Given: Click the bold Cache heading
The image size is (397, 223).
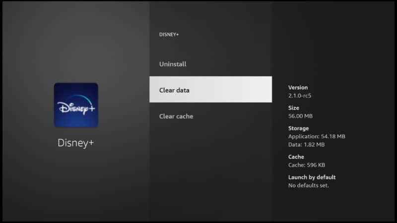Looking at the screenshot, I should pyautogui.click(x=296, y=157).
